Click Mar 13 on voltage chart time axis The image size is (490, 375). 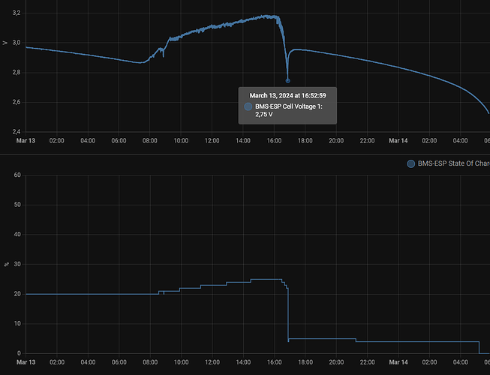[x=26, y=140]
